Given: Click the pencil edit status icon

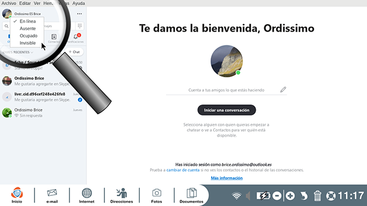Looking at the screenshot, I should [283, 90].
